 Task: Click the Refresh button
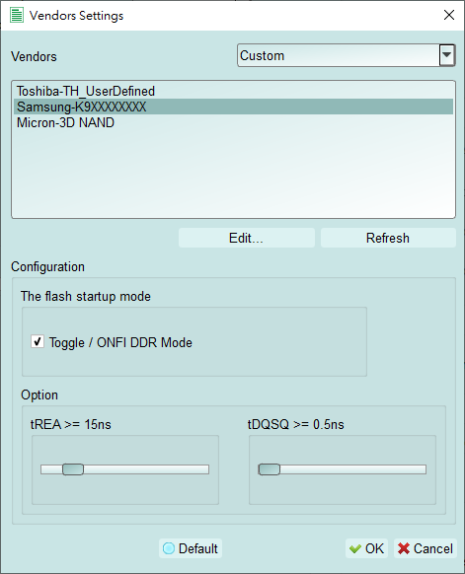tap(388, 238)
